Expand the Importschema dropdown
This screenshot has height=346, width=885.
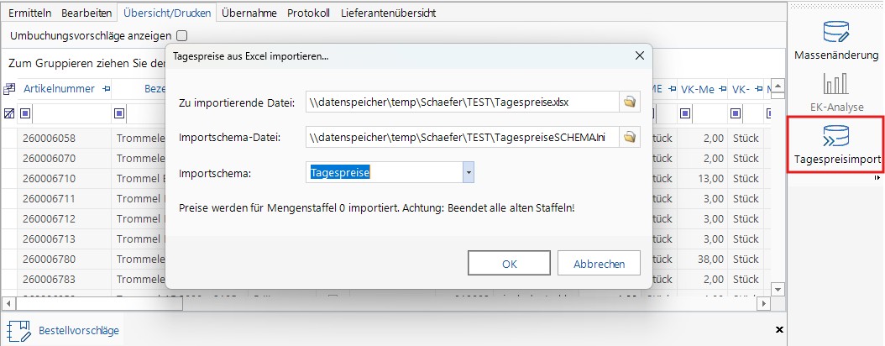[x=469, y=172]
